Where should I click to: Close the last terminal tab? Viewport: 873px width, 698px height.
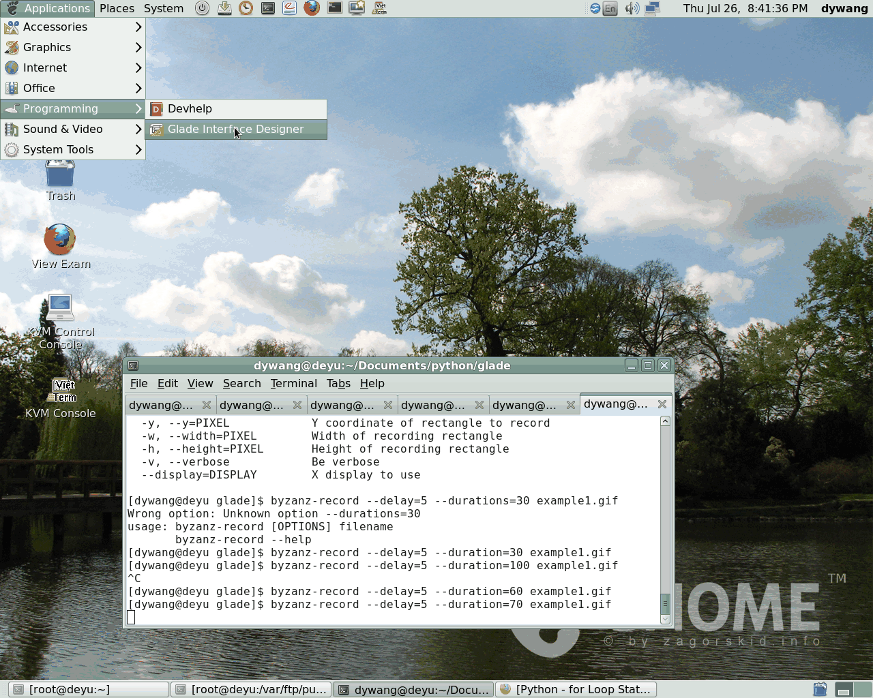click(x=662, y=404)
